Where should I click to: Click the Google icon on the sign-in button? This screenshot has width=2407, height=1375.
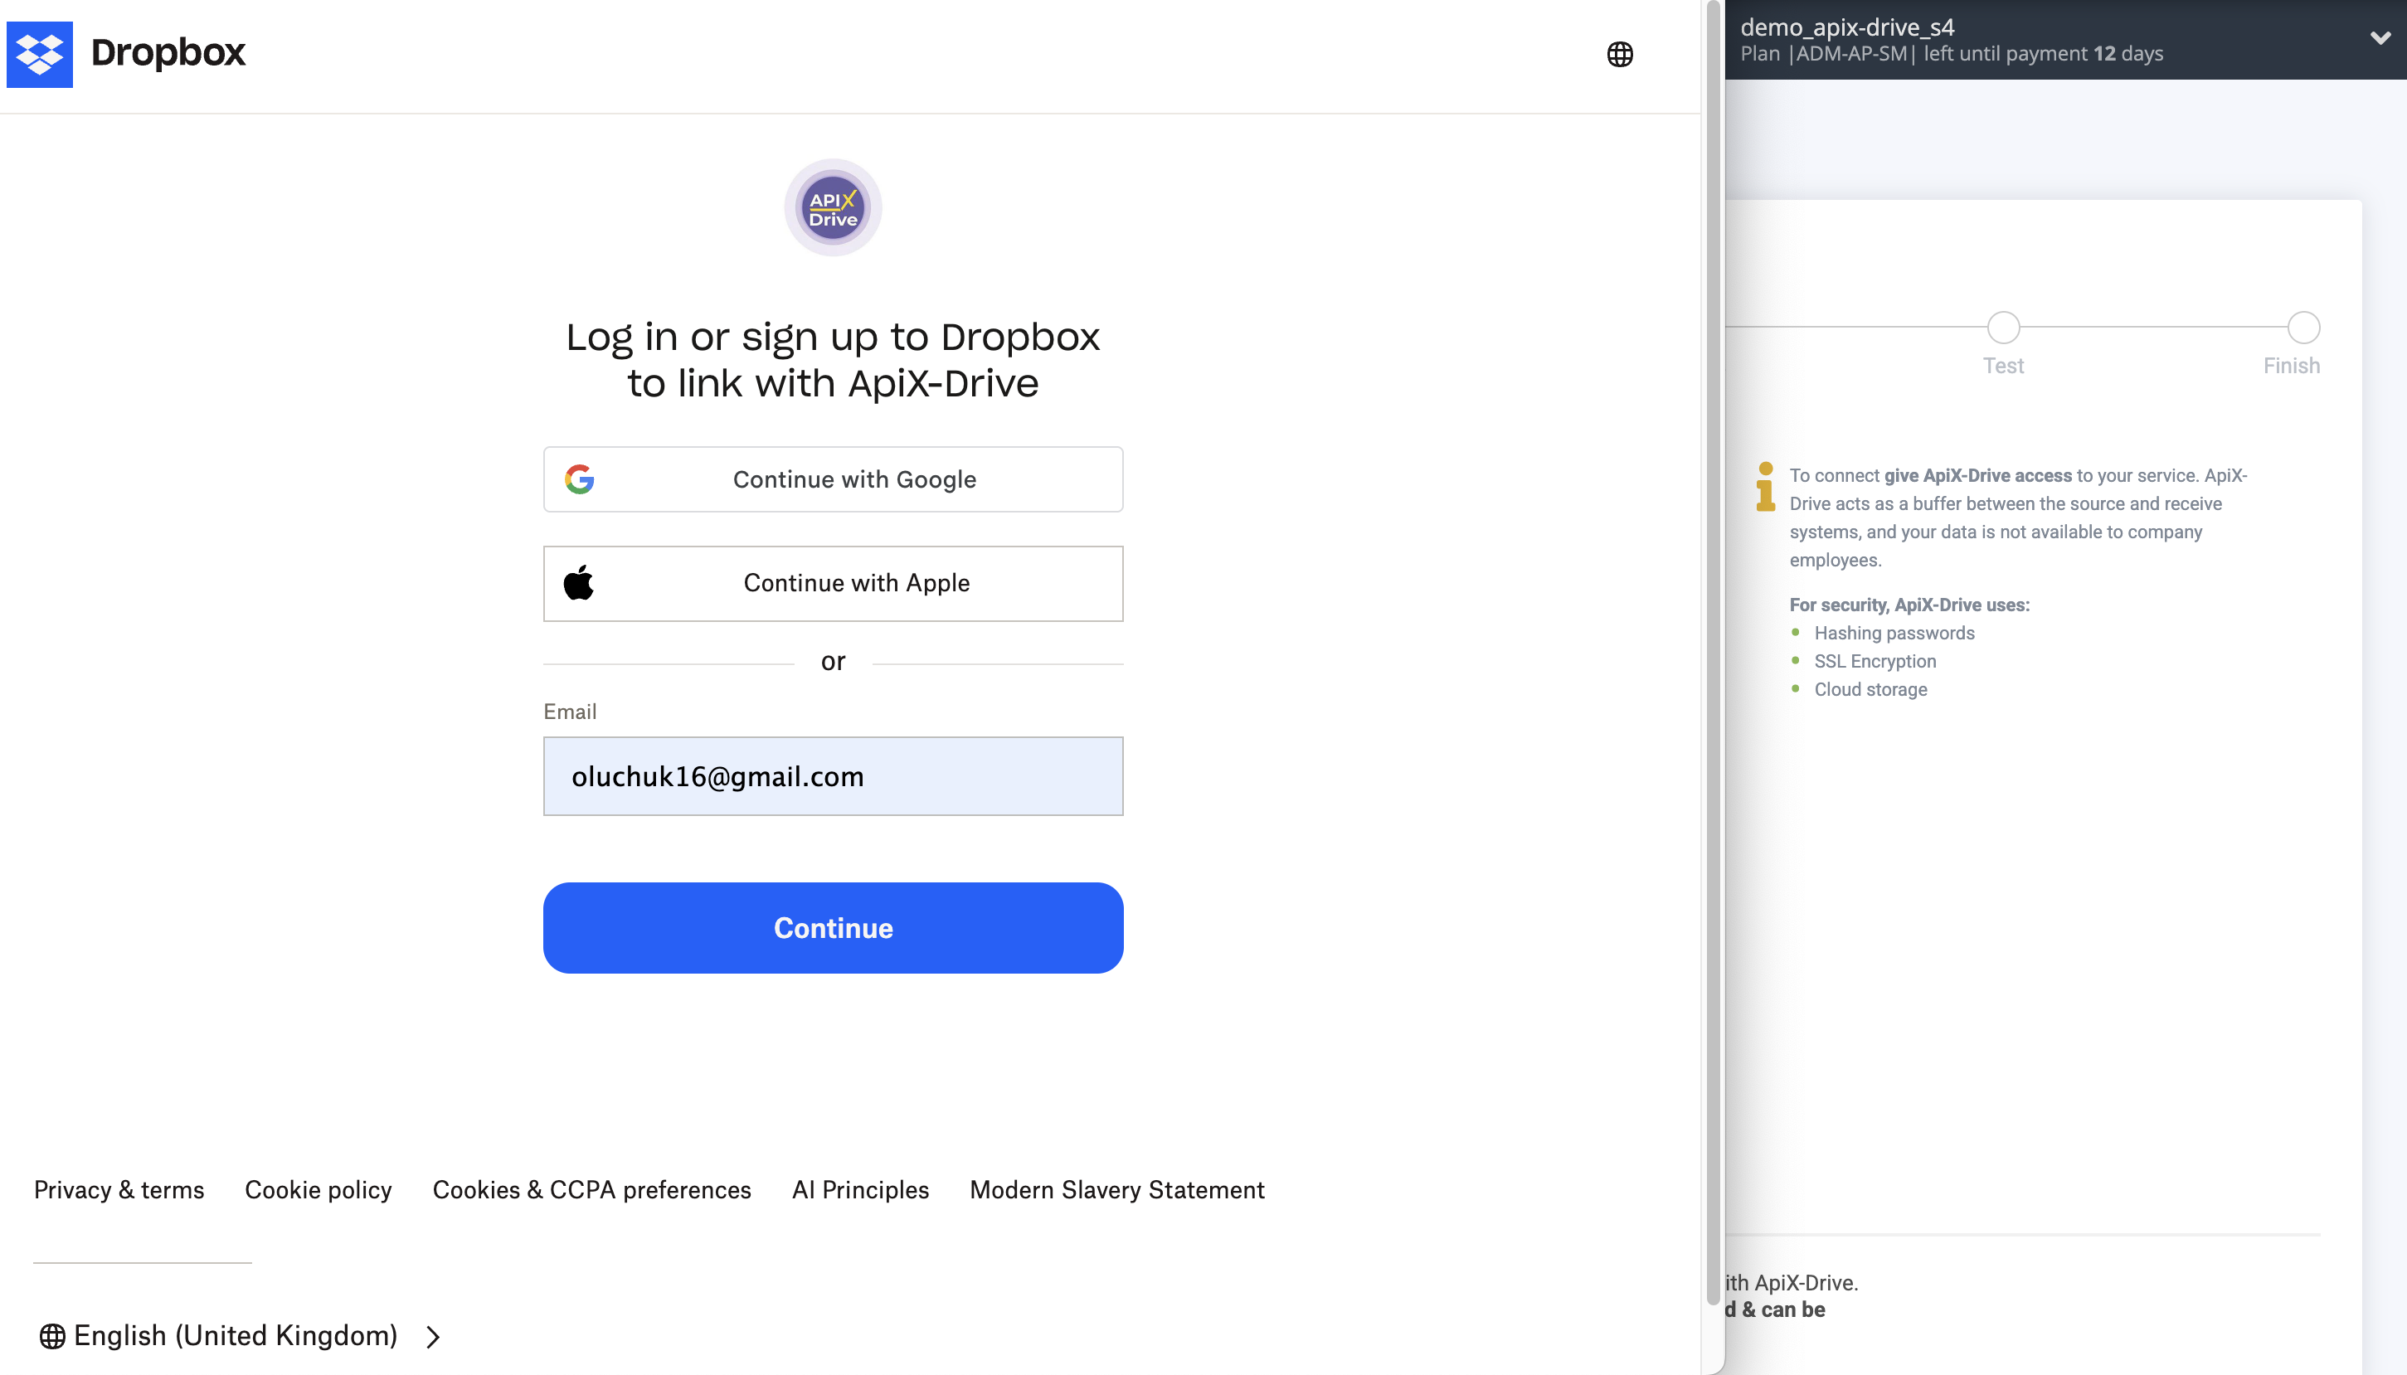581,479
